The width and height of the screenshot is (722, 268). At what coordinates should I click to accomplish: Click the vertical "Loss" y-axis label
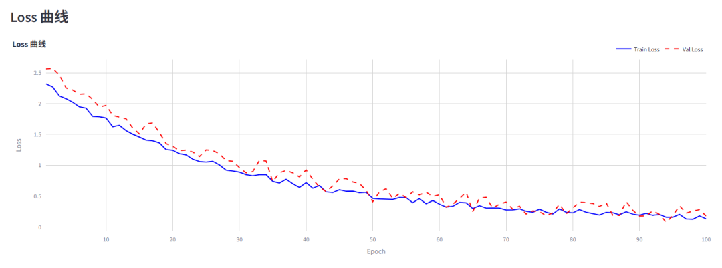19,144
